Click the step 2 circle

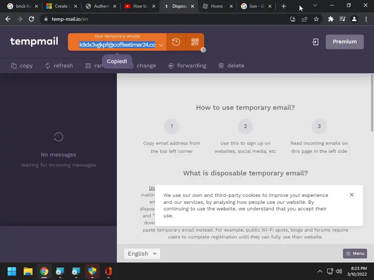point(245,126)
